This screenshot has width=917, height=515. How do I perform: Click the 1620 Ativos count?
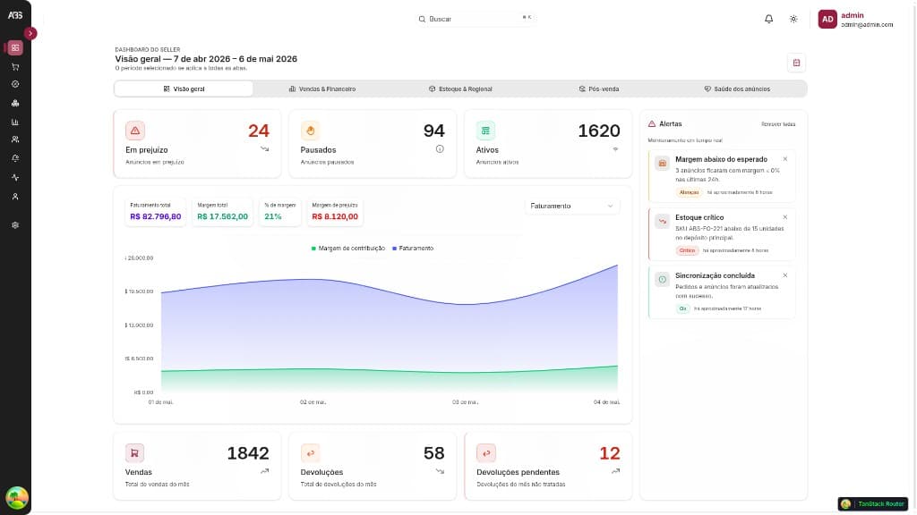coord(599,131)
